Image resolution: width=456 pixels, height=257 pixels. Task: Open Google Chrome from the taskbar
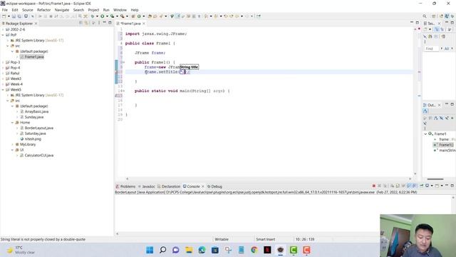tap(254, 250)
